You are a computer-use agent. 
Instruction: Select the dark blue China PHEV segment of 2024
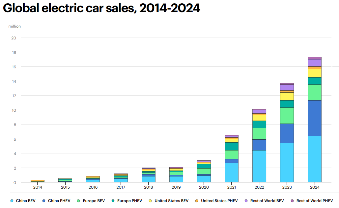point(314,118)
